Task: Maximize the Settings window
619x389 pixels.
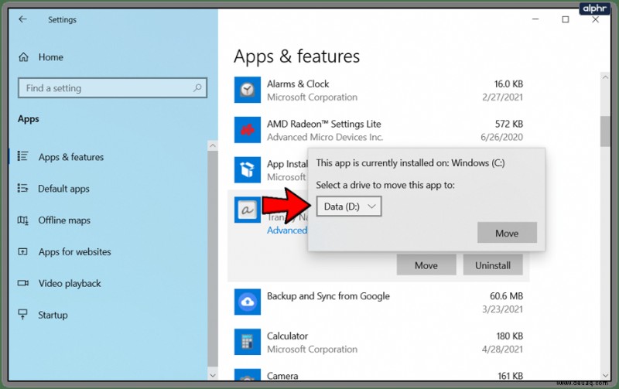Action: (566, 19)
